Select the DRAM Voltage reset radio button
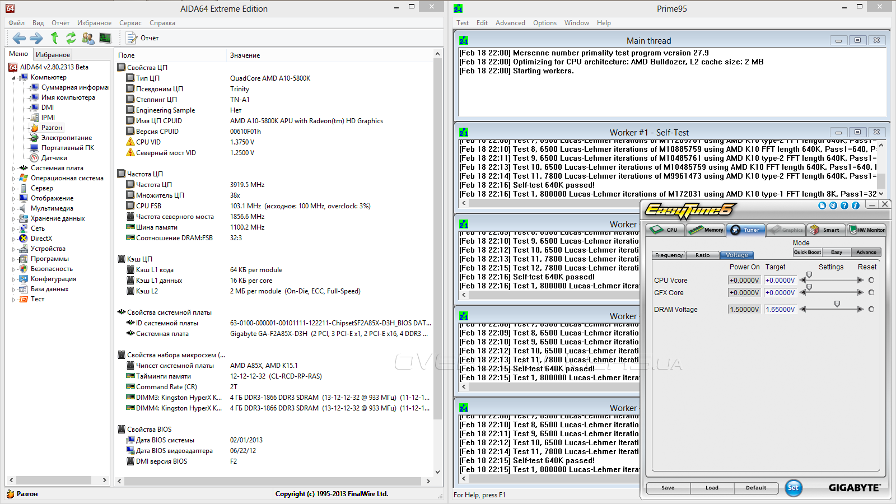Screen dimensions: 896x504 pos(871,309)
